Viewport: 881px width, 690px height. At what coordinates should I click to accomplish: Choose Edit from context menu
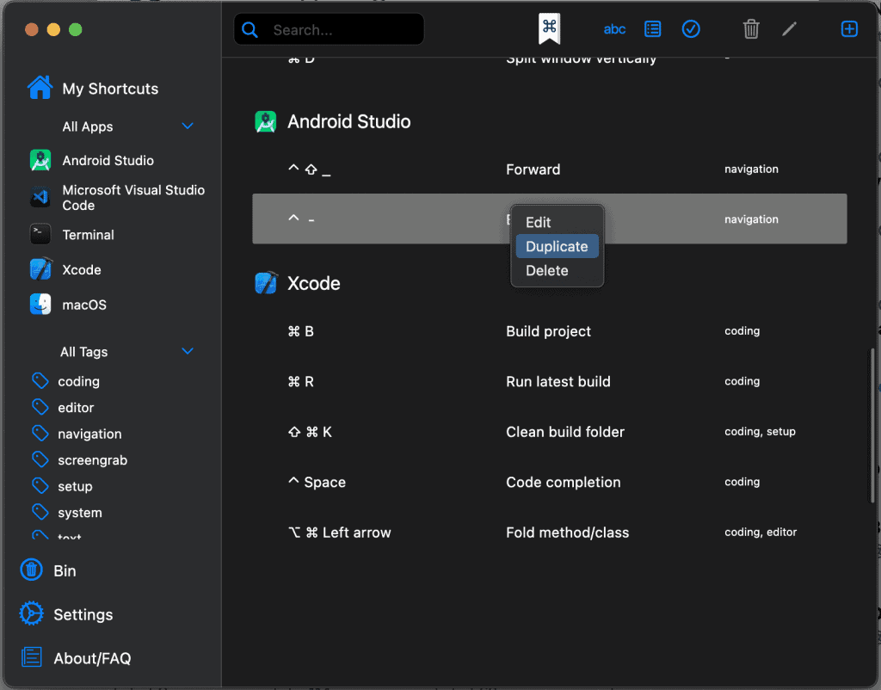click(557, 223)
